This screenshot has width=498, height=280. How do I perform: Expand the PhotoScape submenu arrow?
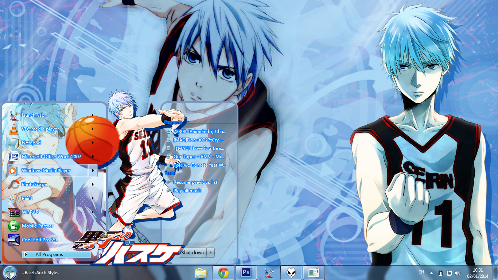(x=93, y=184)
